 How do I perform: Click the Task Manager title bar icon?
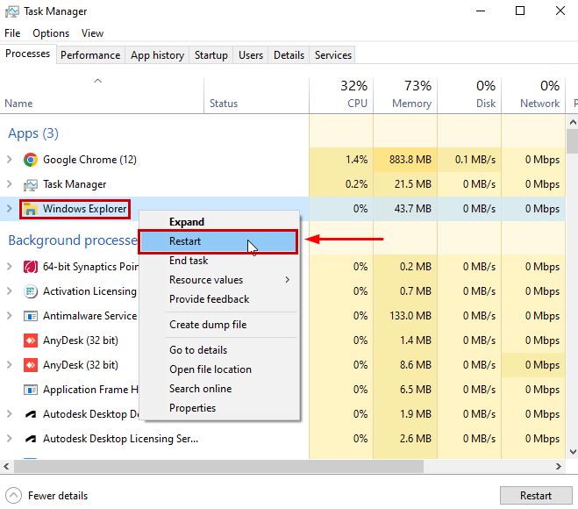pos(11,11)
